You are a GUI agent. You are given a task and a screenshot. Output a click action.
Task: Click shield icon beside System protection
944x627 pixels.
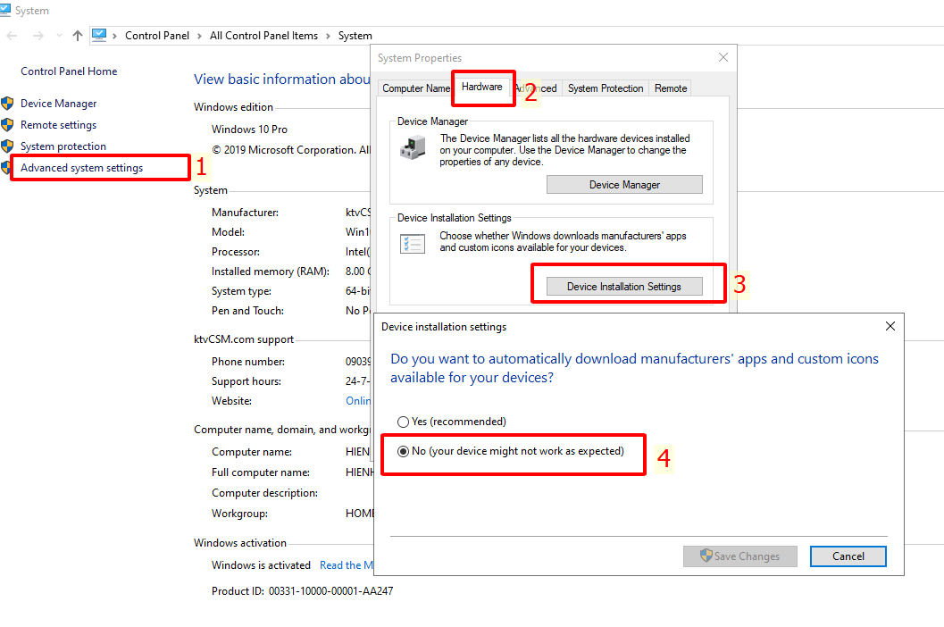click(x=7, y=146)
